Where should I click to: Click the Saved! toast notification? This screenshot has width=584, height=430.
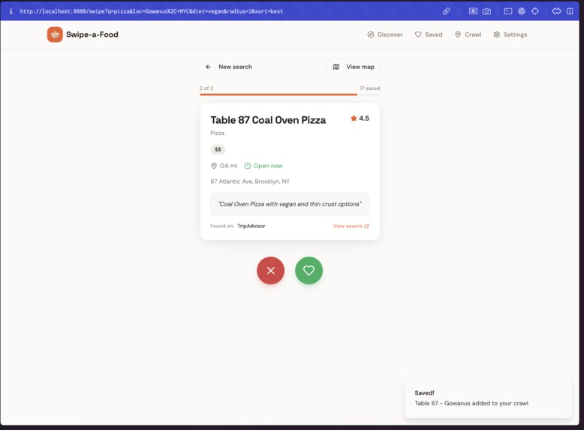point(488,398)
